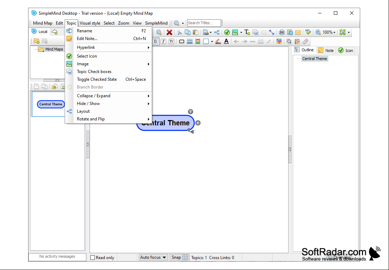The image size is (389, 270).
Task: Open the dropdown arrow next to image toolbar icon
Action: click(241, 32)
